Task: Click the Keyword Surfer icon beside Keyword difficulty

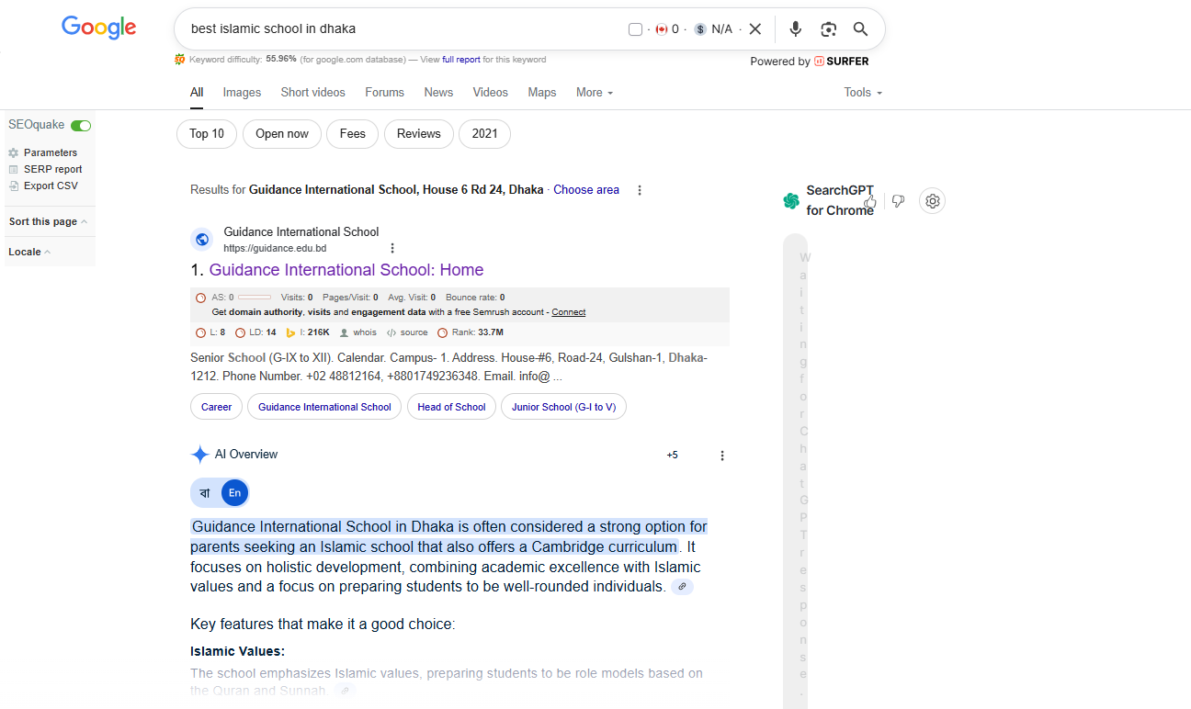Action: click(x=180, y=60)
